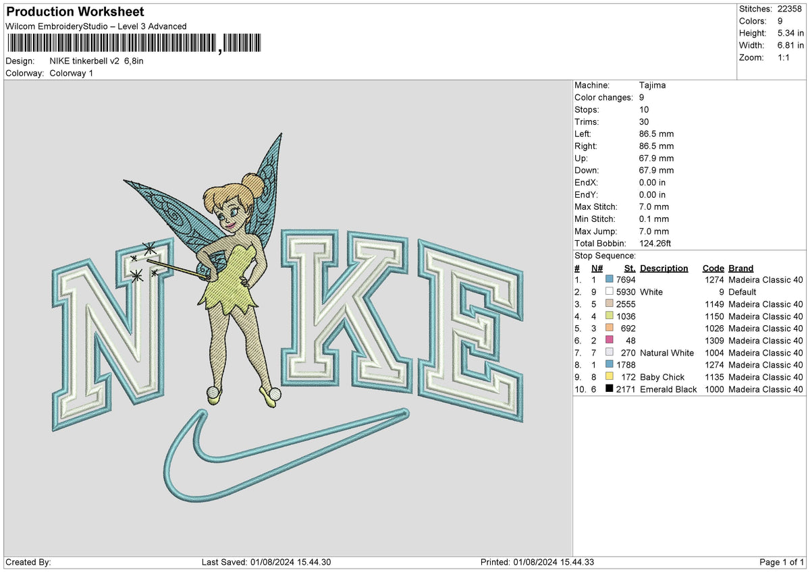Click the Stitches value 22358
This screenshot has height=572, width=810.
tap(789, 9)
